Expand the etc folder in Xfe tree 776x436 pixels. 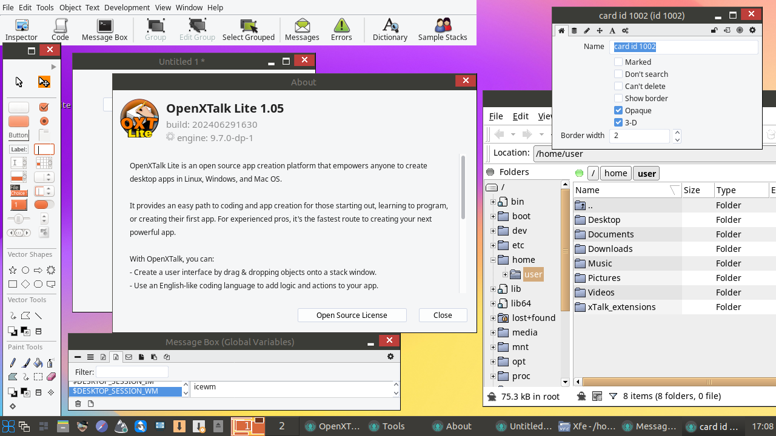pyautogui.click(x=493, y=245)
